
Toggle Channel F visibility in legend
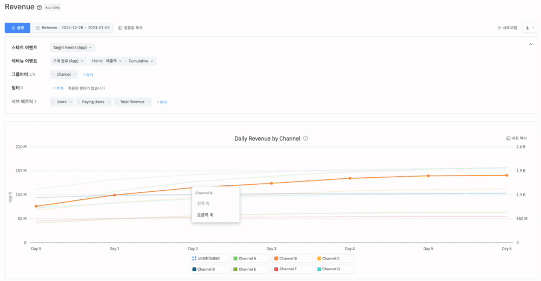click(292, 269)
